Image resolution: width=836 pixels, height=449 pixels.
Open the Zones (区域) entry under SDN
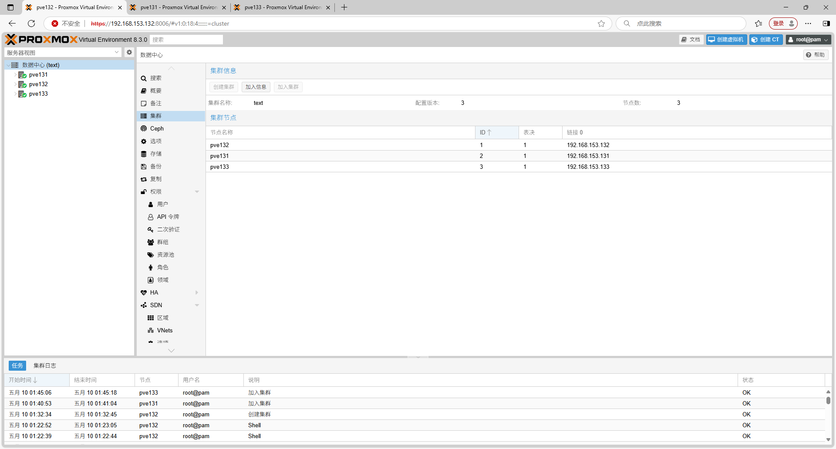tap(171, 318)
